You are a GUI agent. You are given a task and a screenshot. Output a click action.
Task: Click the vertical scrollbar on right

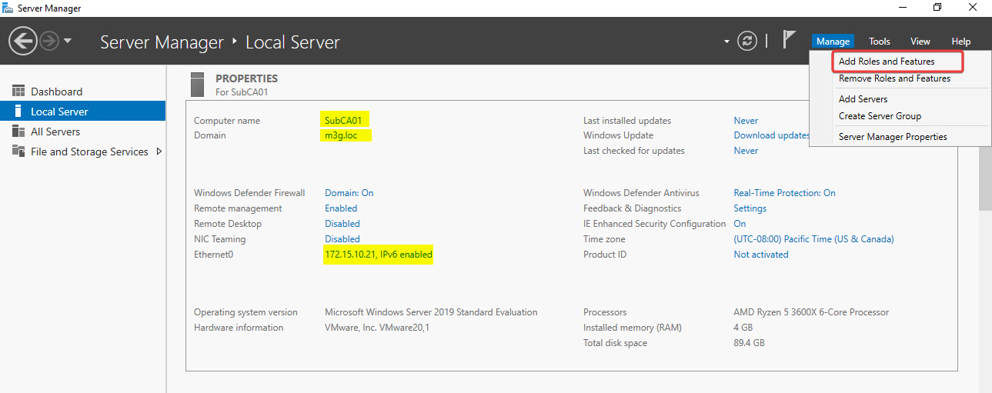[x=985, y=177]
